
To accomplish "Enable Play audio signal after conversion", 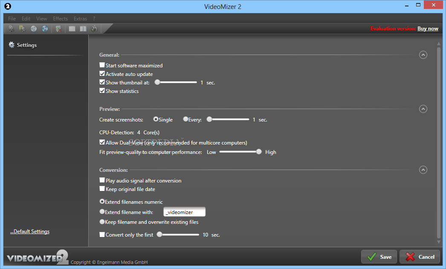I will click(x=102, y=180).
